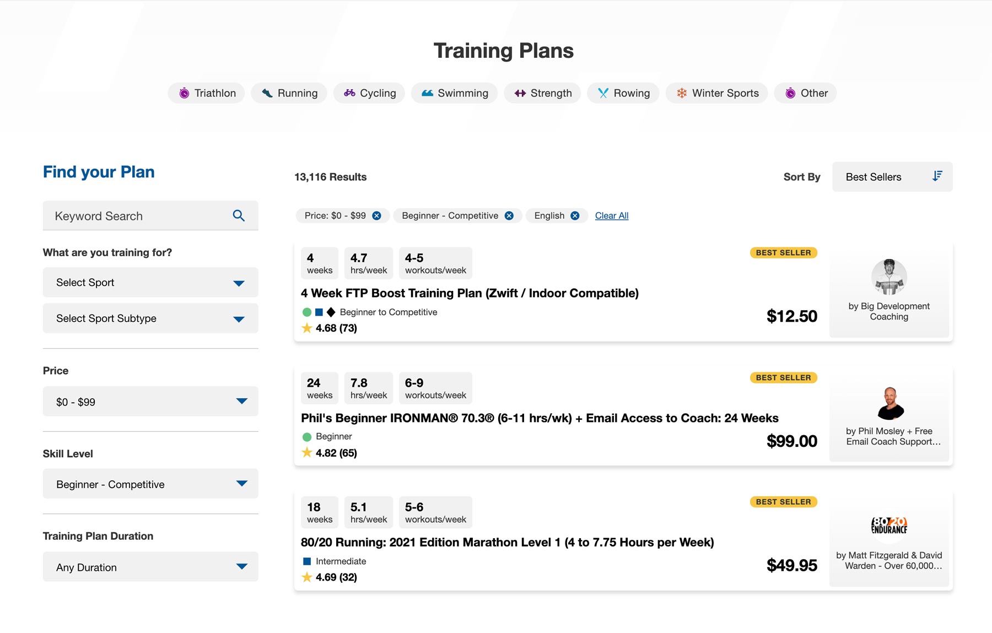Remove the Beginner - Competitive filter chip

tap(509, 215)
